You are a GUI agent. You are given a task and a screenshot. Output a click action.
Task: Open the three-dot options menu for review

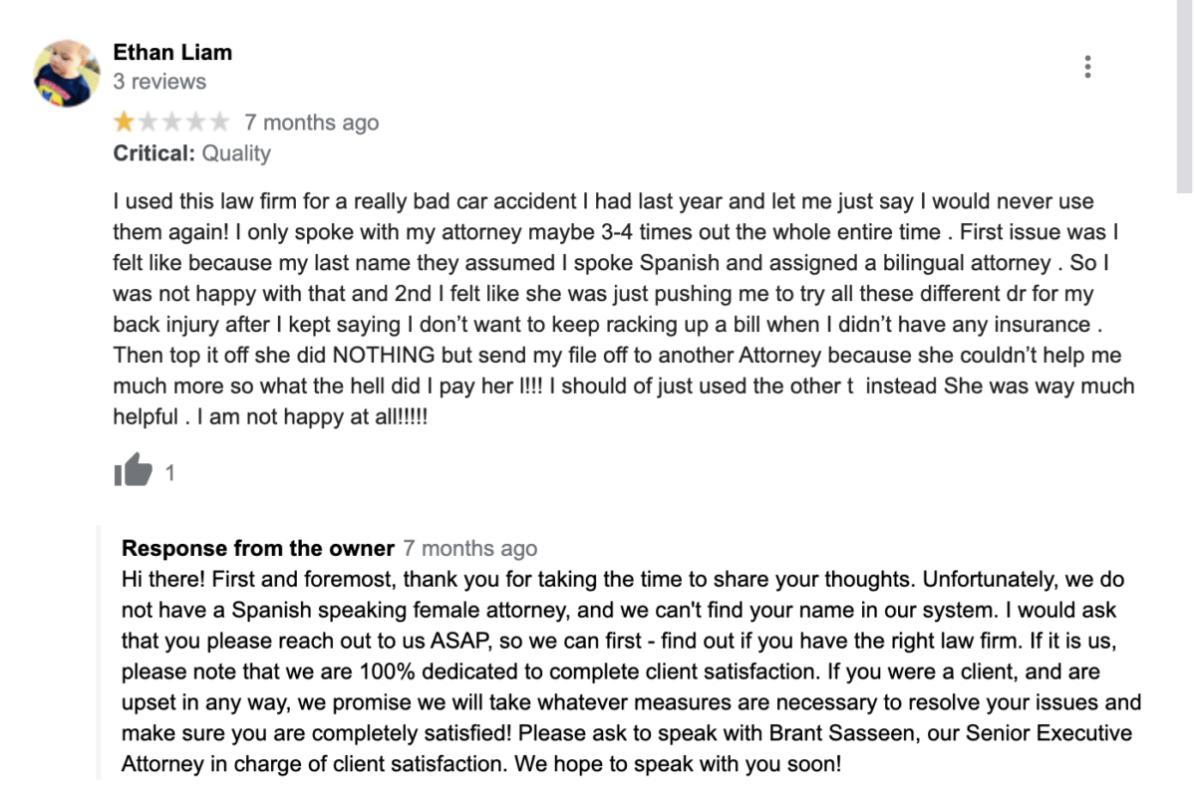(x=1087, y=67)
